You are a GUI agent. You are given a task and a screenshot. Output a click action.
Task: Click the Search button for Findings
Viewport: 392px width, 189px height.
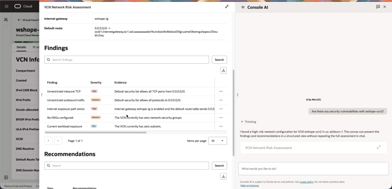(219, 60)
